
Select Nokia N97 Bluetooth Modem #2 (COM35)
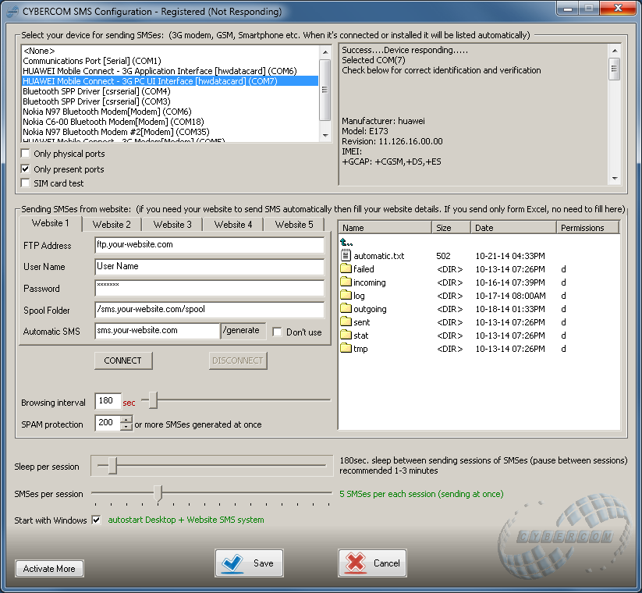[x=170, y=132]
